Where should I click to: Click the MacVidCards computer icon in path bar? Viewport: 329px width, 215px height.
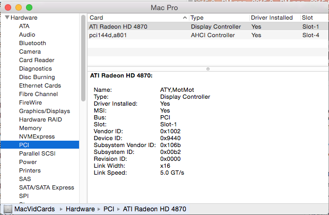(x=8, y=209)
